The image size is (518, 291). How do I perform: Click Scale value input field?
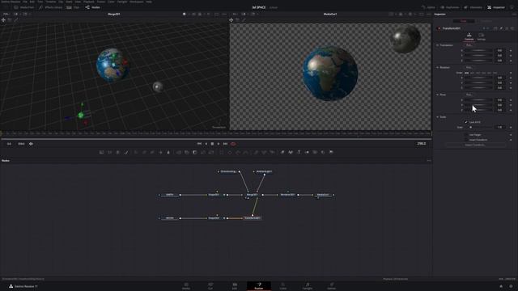point(500,127)
